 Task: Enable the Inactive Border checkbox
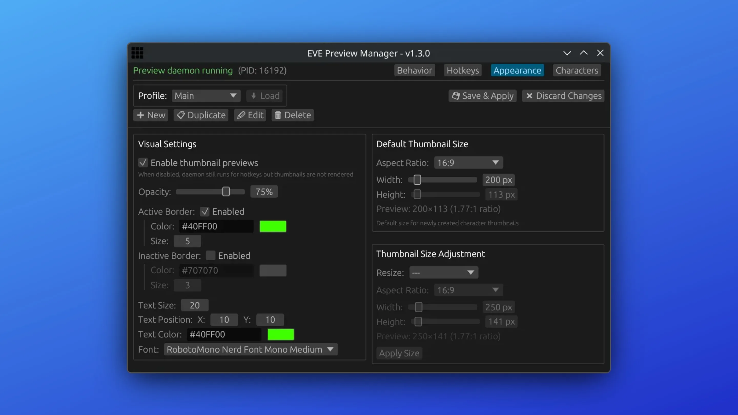[211, 255]
